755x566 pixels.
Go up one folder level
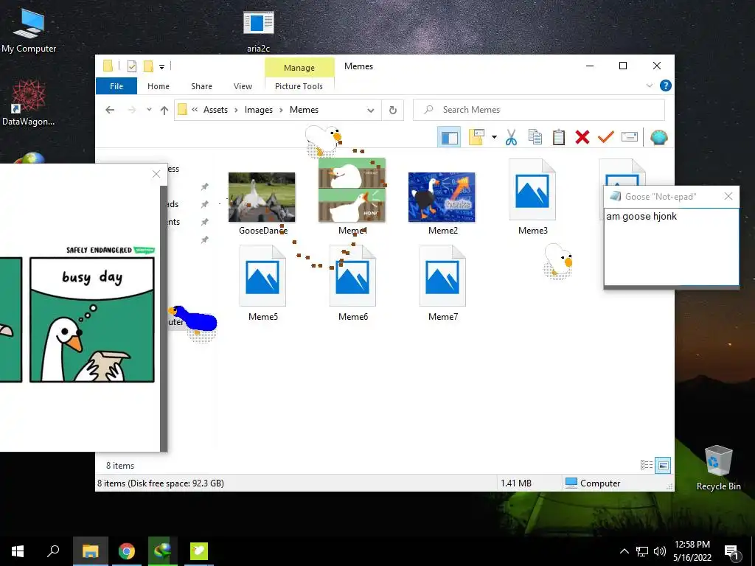164,111
